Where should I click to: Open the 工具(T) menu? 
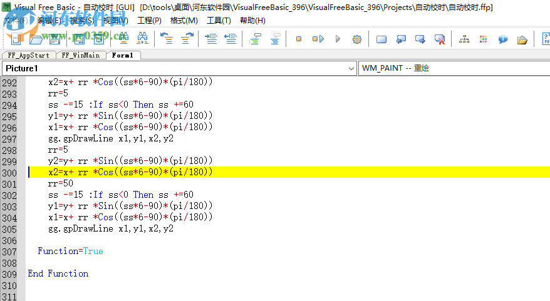click(219, 21)
